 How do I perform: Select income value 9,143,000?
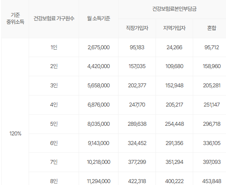coord(98,143)
